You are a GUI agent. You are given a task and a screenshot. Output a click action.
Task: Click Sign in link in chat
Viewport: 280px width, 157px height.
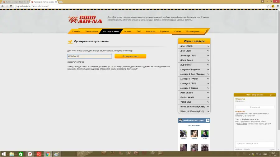coord(247,149)
